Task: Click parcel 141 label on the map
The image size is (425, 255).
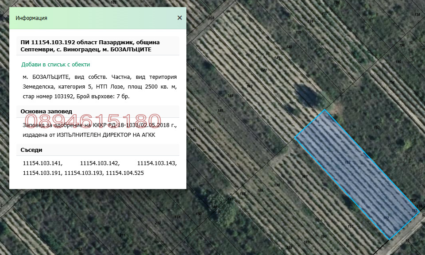Action: click(277, 58)
